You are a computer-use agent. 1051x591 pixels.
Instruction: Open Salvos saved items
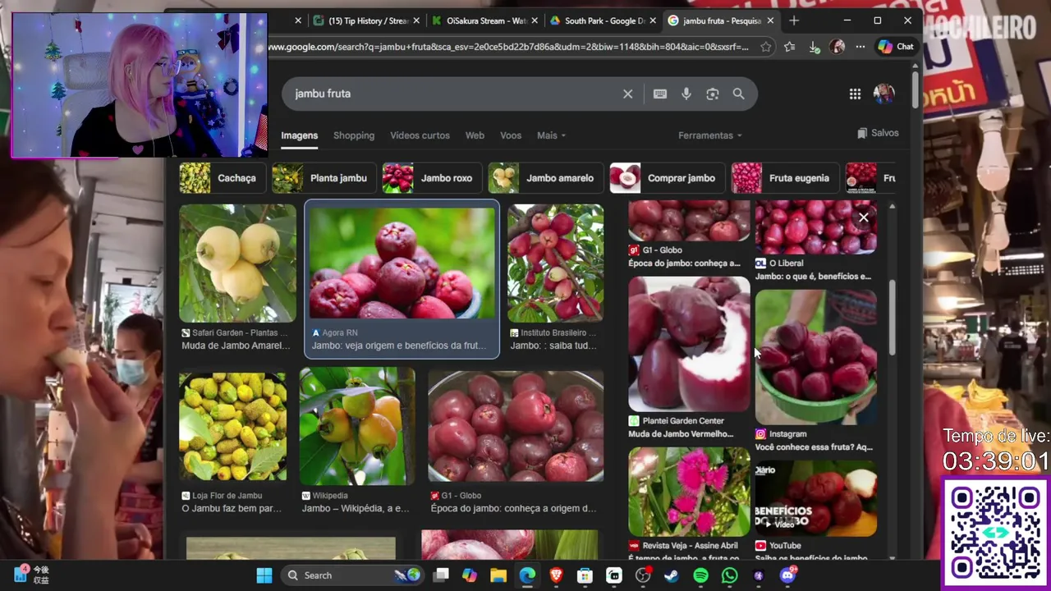(878, 133)
